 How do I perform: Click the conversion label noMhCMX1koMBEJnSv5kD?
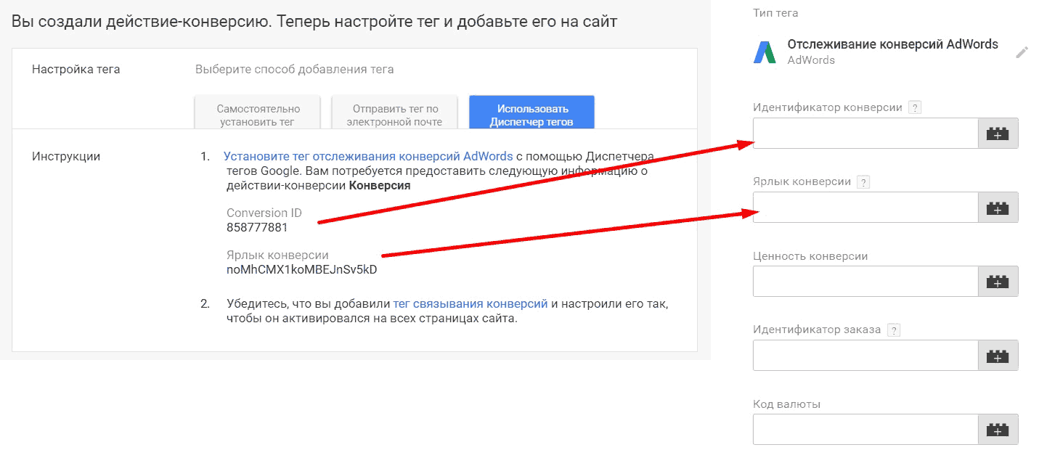pos(302,269)
